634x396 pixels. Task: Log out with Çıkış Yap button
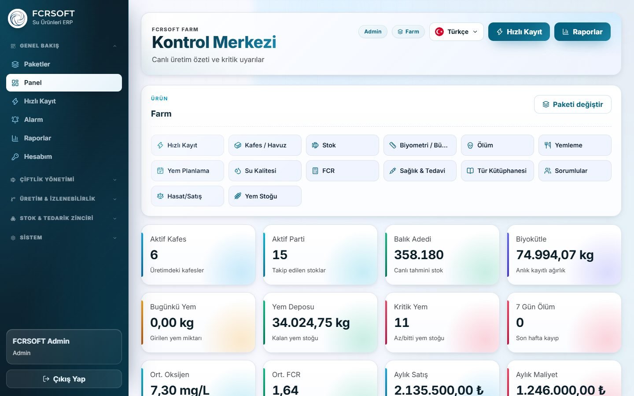coord(64,379)
